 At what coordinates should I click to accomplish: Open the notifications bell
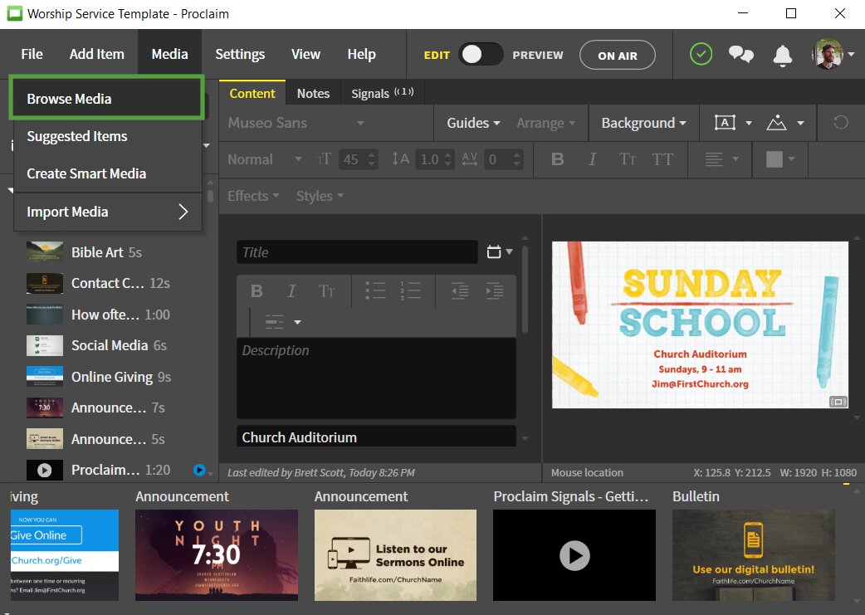(782, 55)
